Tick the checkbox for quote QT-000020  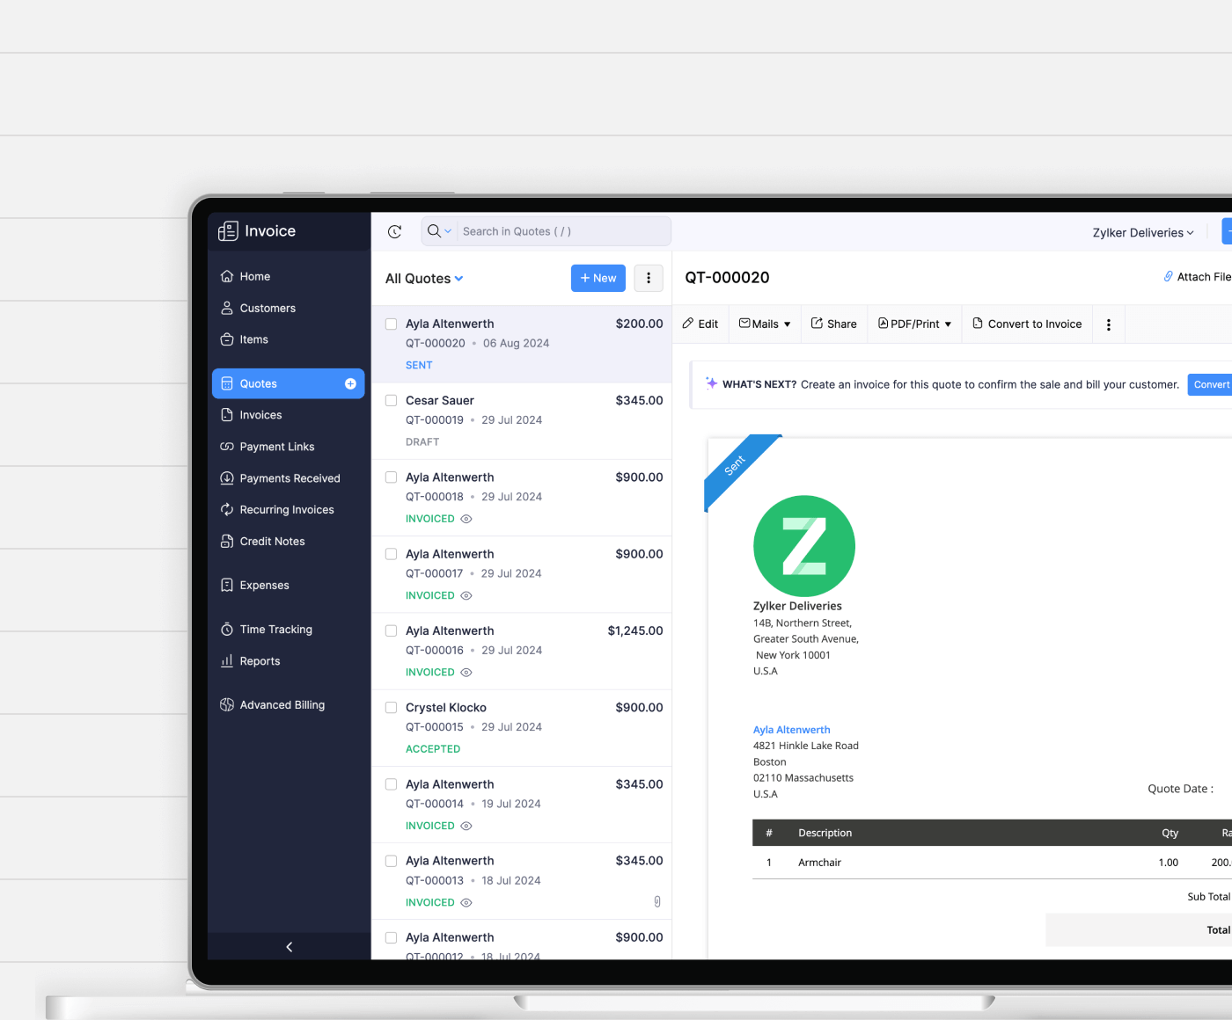[392, 324]
